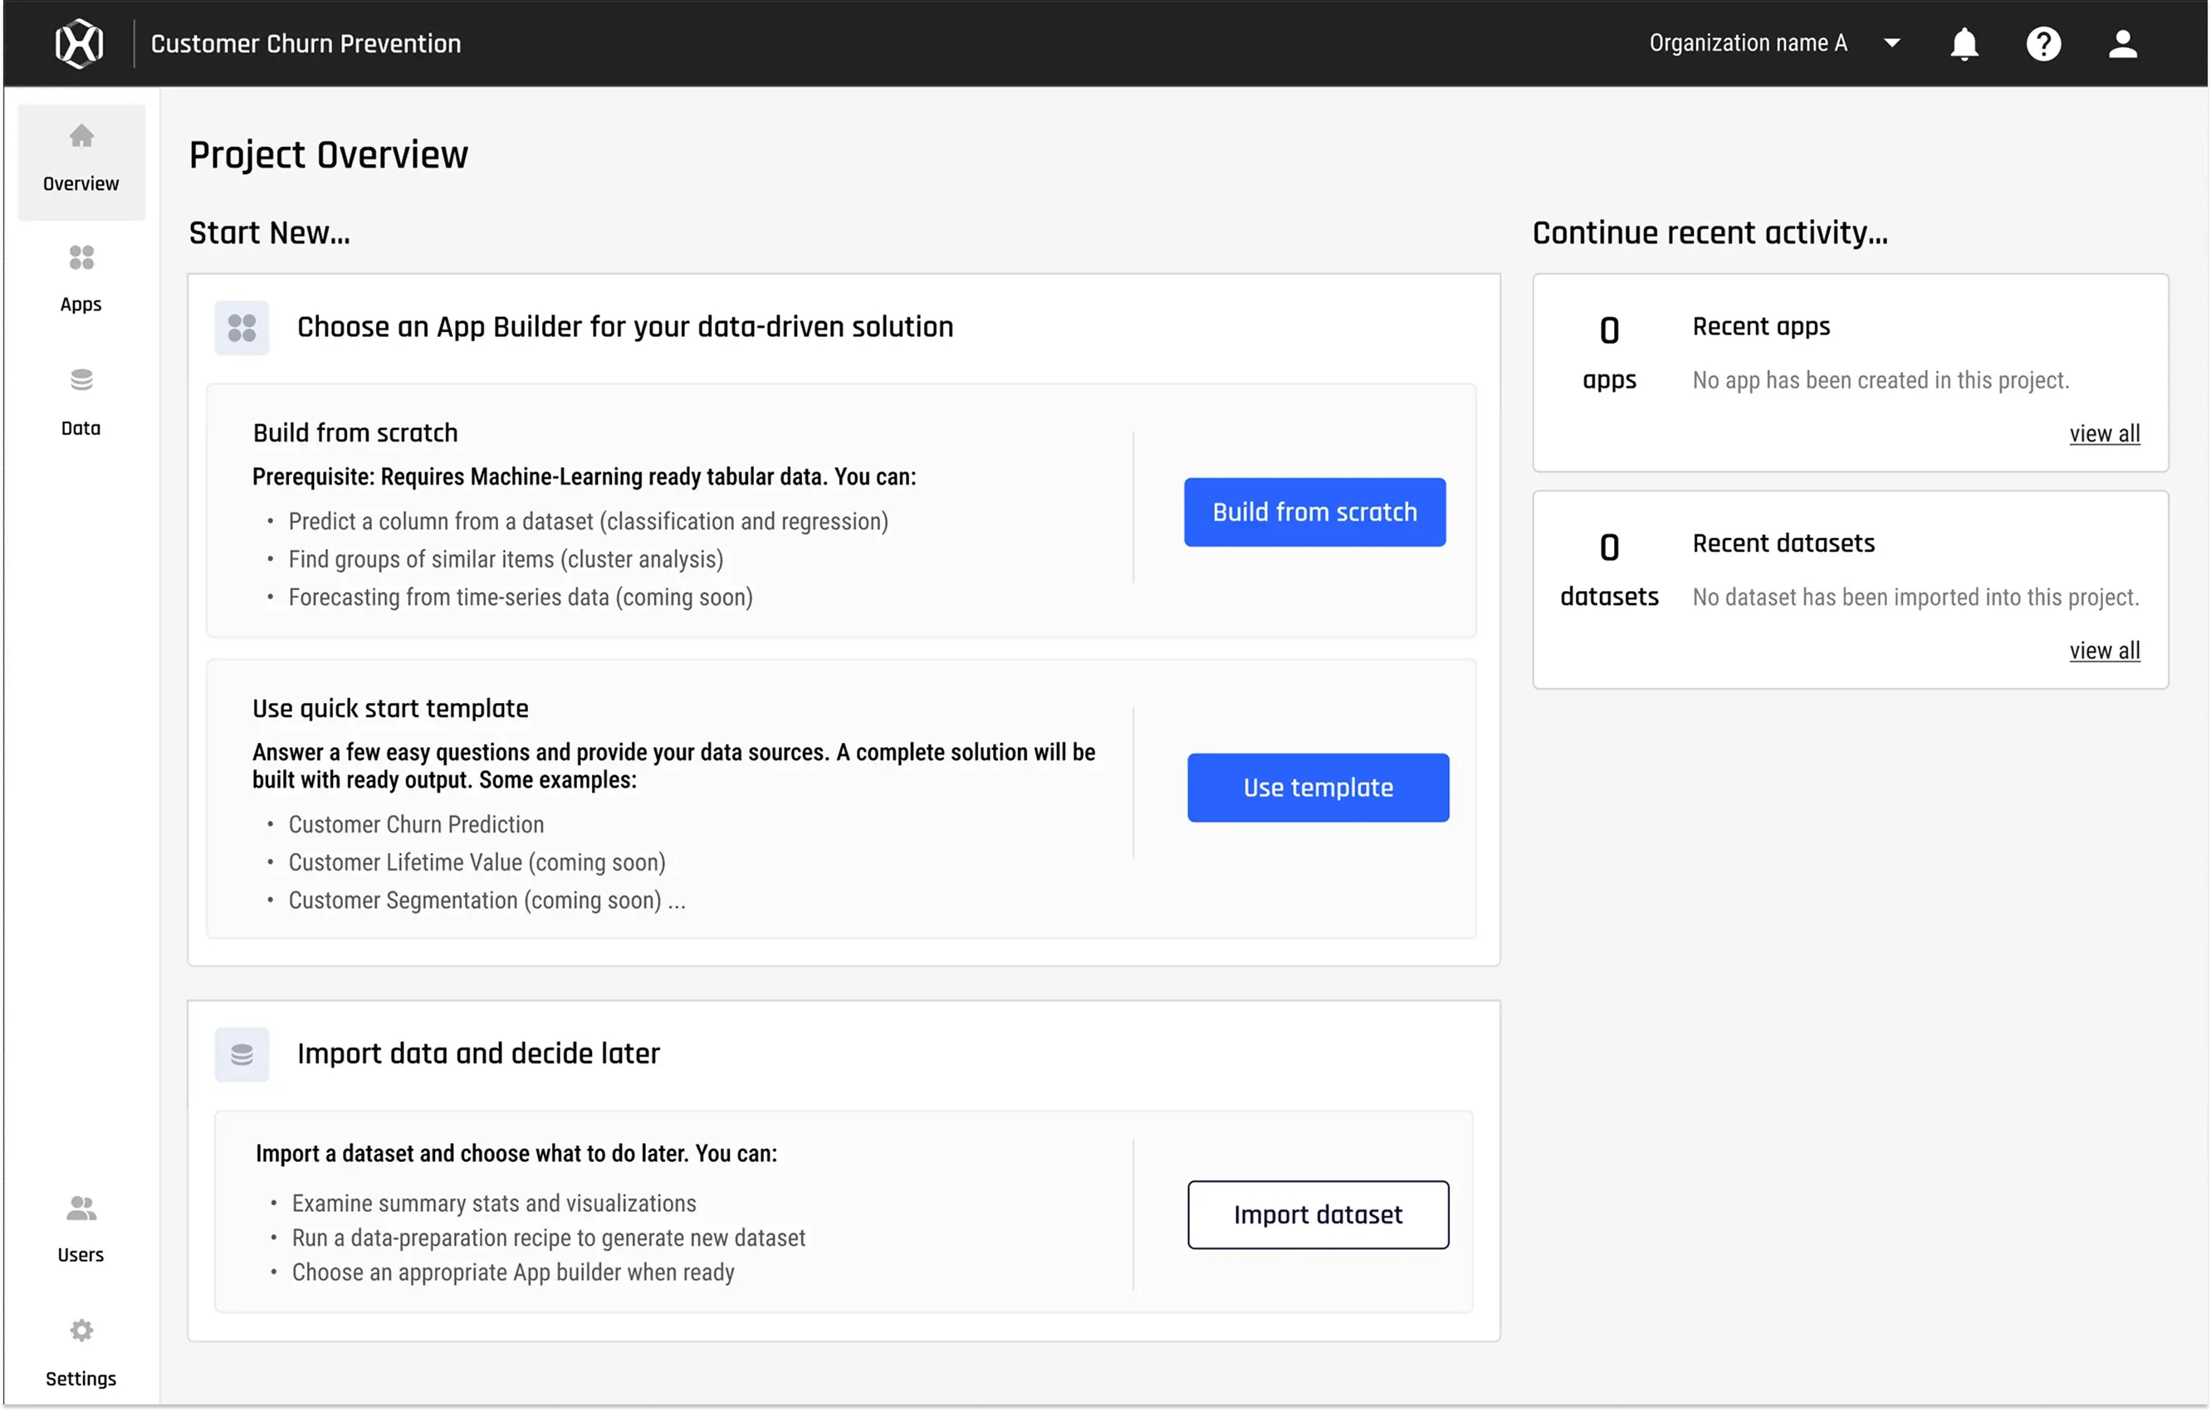Click the Customer Lifetime Value bullet
This screenshot has height=1411, width=2211.
pos(477,863)
